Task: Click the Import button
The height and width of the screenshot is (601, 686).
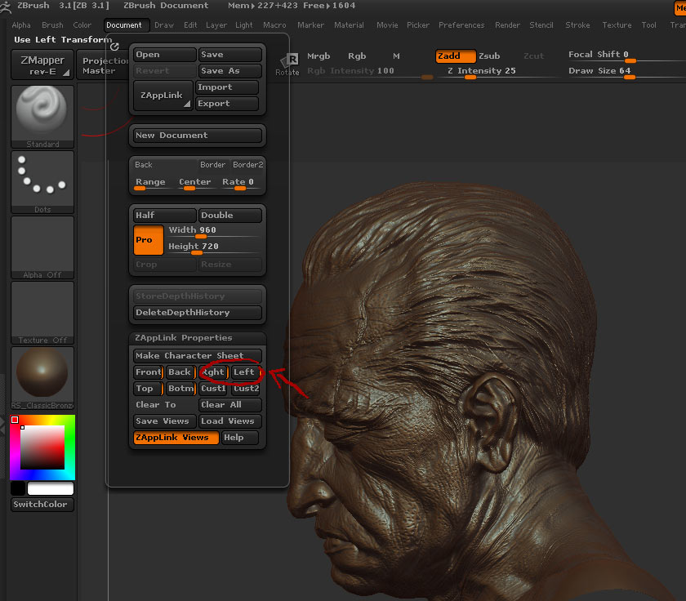Action: [x=227, y=87]
